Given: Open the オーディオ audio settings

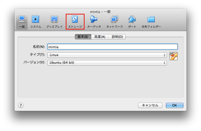Looking at the screenshot, I should tap(94, 22).
